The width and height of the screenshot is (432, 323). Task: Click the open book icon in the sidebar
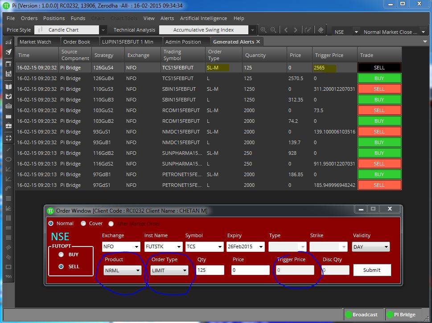(x=8, y=87)
